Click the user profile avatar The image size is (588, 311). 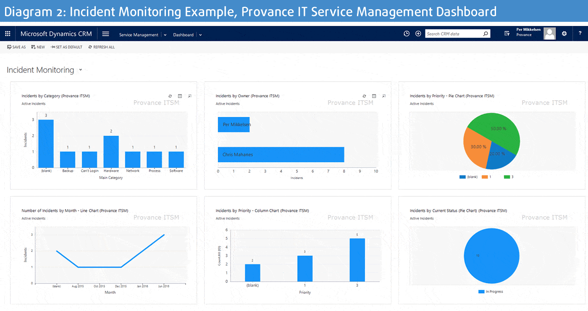click(x=550, y=34)
